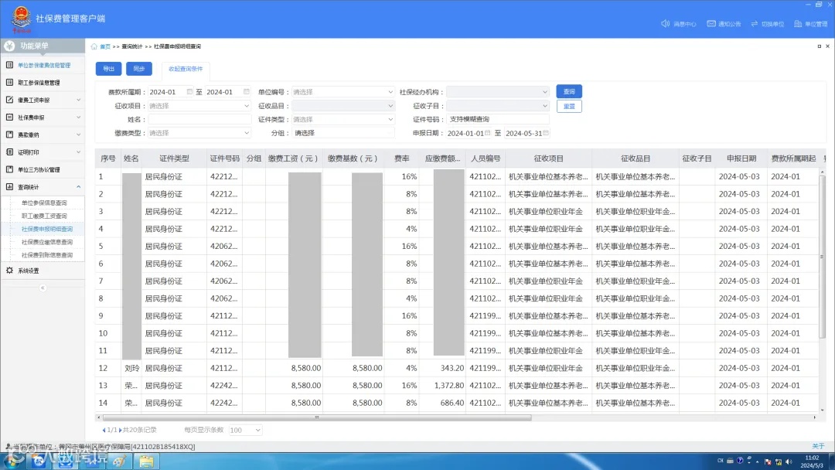Go to previous page arrow in pager
This screenshot has width=835, height=470.
click(x=104, y=430)
